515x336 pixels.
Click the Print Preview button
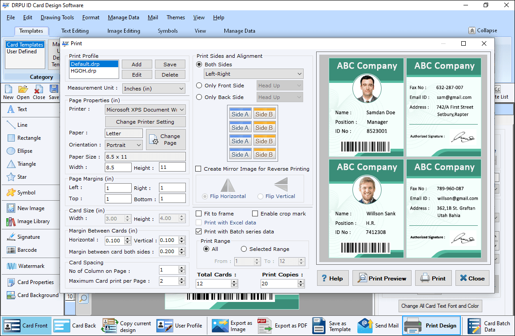click(x=382, y=278)
